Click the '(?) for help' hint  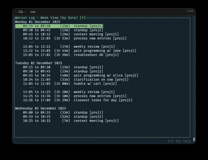pyautogui.click(x=179, y=141)
